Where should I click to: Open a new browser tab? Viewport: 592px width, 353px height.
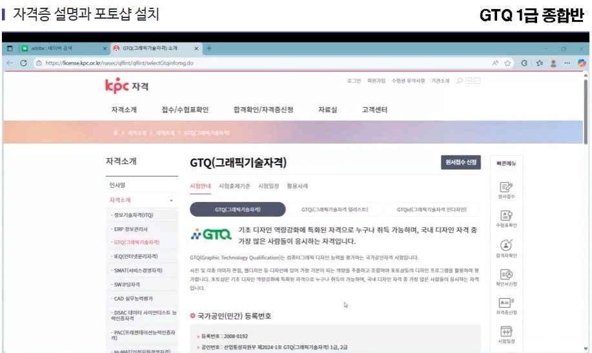(x=209, y=48)
